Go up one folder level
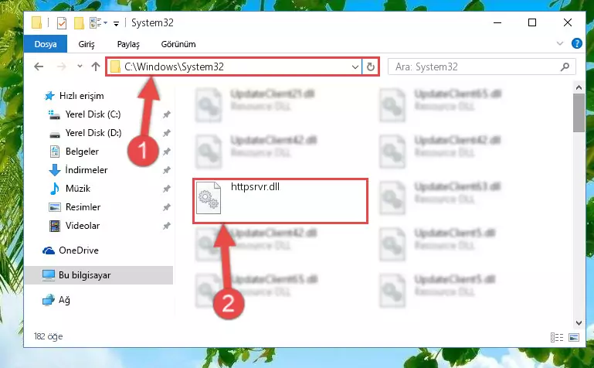The width and height of the screenshot is (594, 368). point(96,66)
